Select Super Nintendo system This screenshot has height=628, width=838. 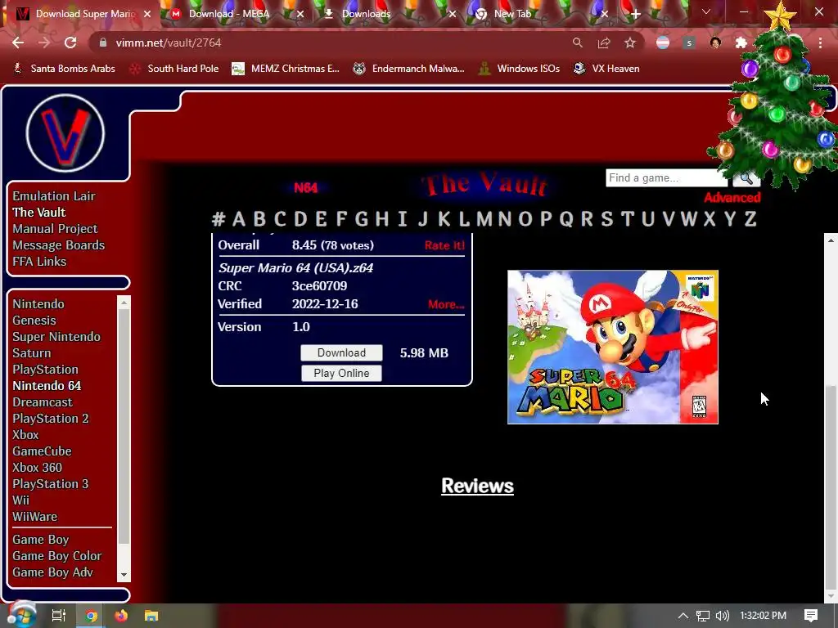click(x=56, y=337)
